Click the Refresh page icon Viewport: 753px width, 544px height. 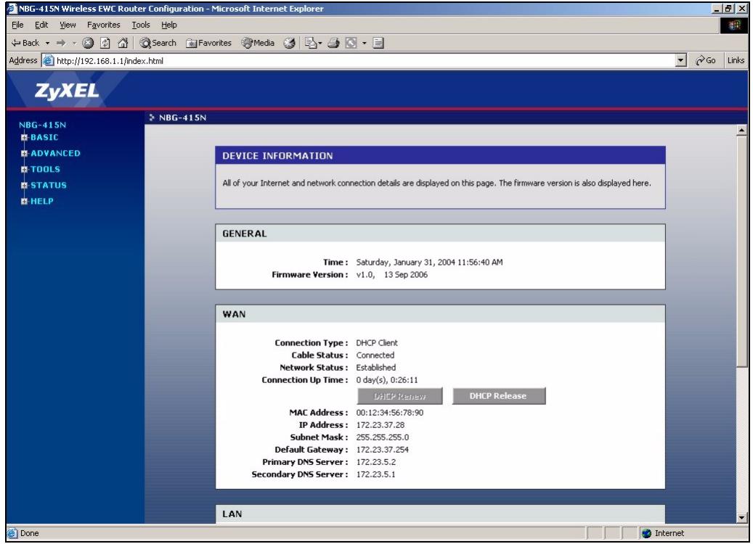tap(105, 43)
